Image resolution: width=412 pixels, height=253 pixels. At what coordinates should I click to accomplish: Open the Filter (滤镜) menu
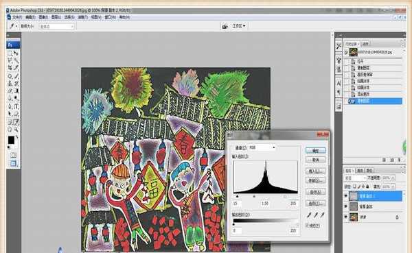pos(83,17)
